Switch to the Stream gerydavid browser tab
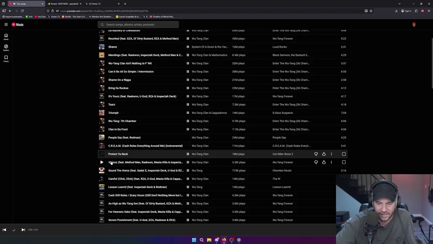Viewport: 433px width, 244px height. tap(64, 4)
